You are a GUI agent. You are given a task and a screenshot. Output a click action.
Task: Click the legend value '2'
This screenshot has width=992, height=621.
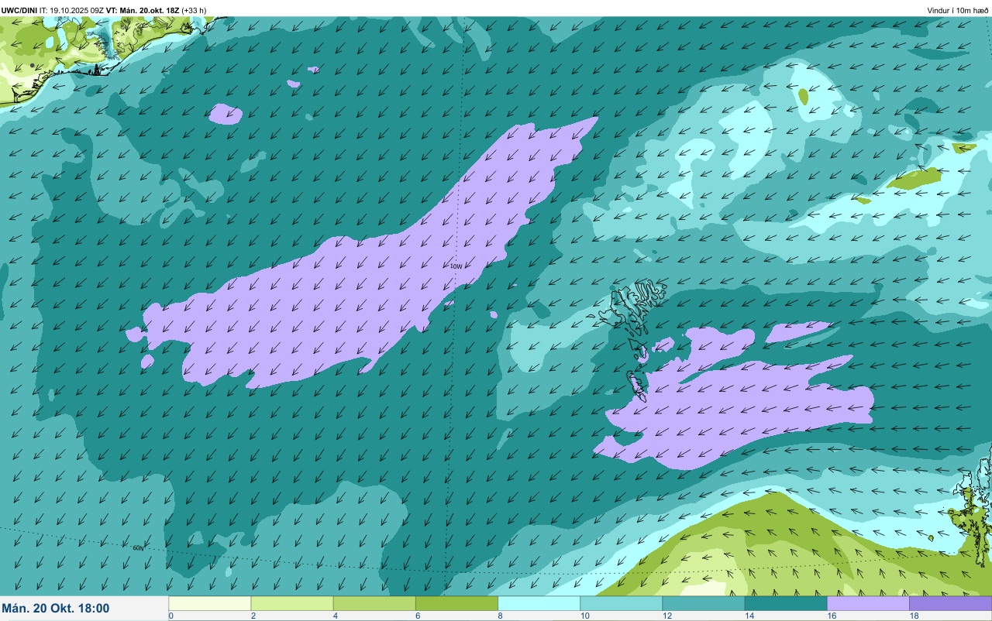pyautogui.click(x=252, y=616)
